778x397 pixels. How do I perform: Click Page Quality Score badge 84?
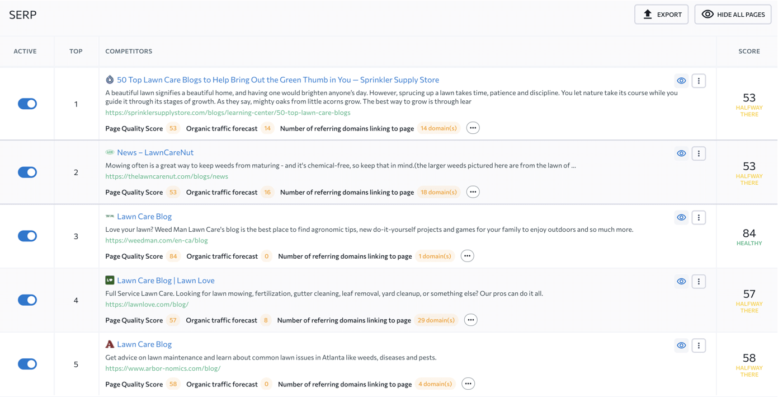tap(173, 256)
